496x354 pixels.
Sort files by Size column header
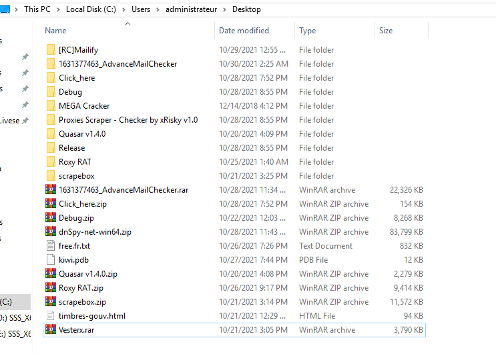386,31
